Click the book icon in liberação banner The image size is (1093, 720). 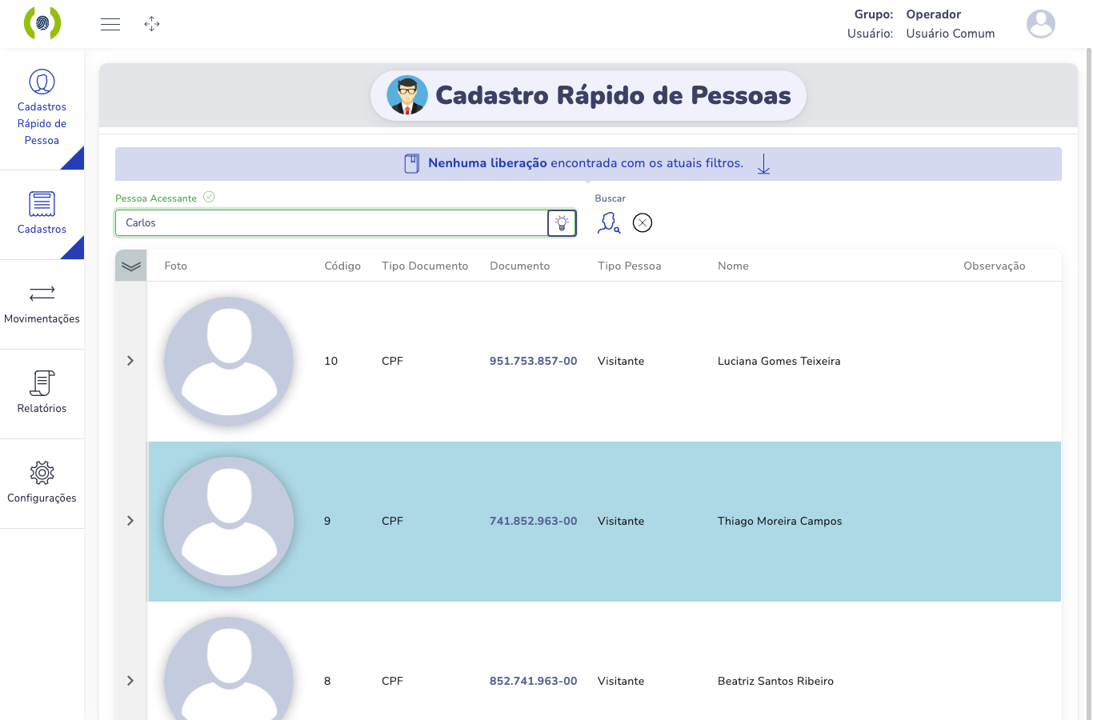(412, 164)
